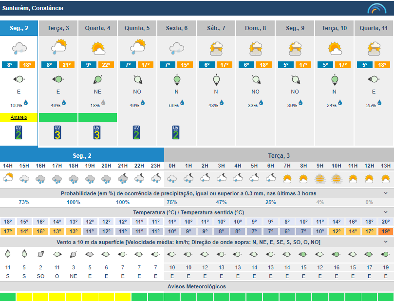Click the sunny weather icon at 9H
This screenshot has width=394, height=301.
(x=319, y=179)
